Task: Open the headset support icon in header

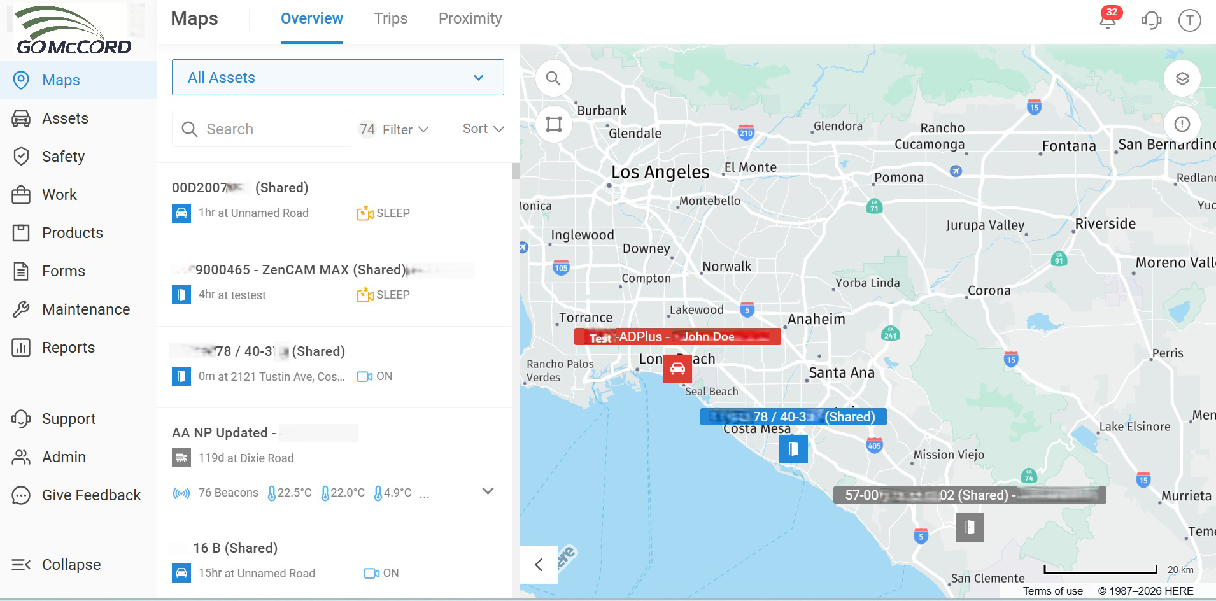Action: [1151, 20]
